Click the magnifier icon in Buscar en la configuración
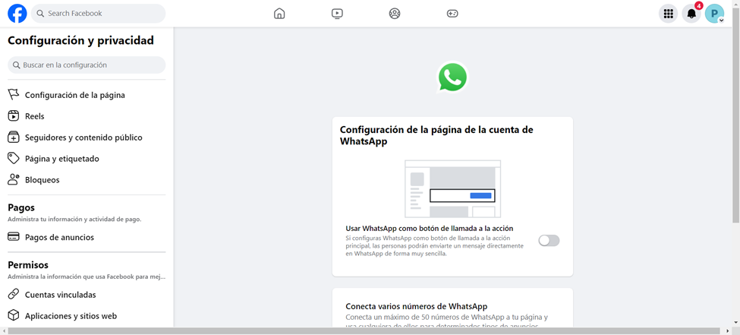This screenshot has height=335, width=740. point(17,65)
